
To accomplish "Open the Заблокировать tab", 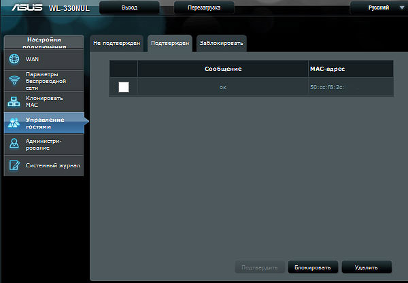I will [222, 44].
